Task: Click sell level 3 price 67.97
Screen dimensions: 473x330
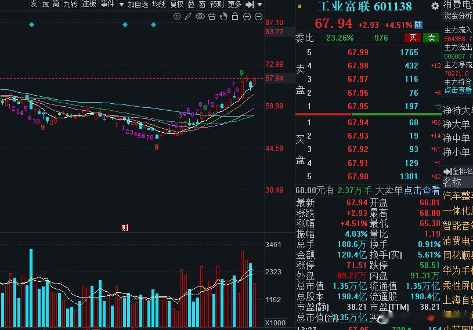Action: tap(358, 79)
